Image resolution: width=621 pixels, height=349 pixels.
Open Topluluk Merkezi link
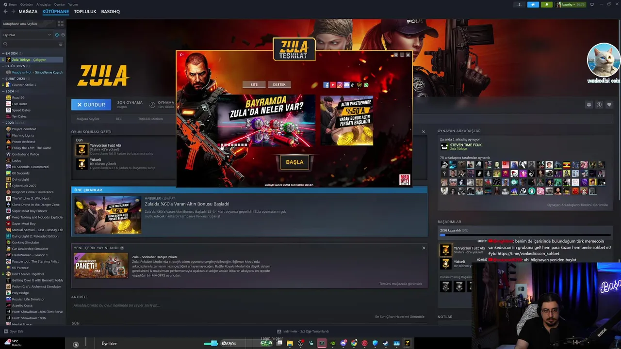tap(150, 119)
